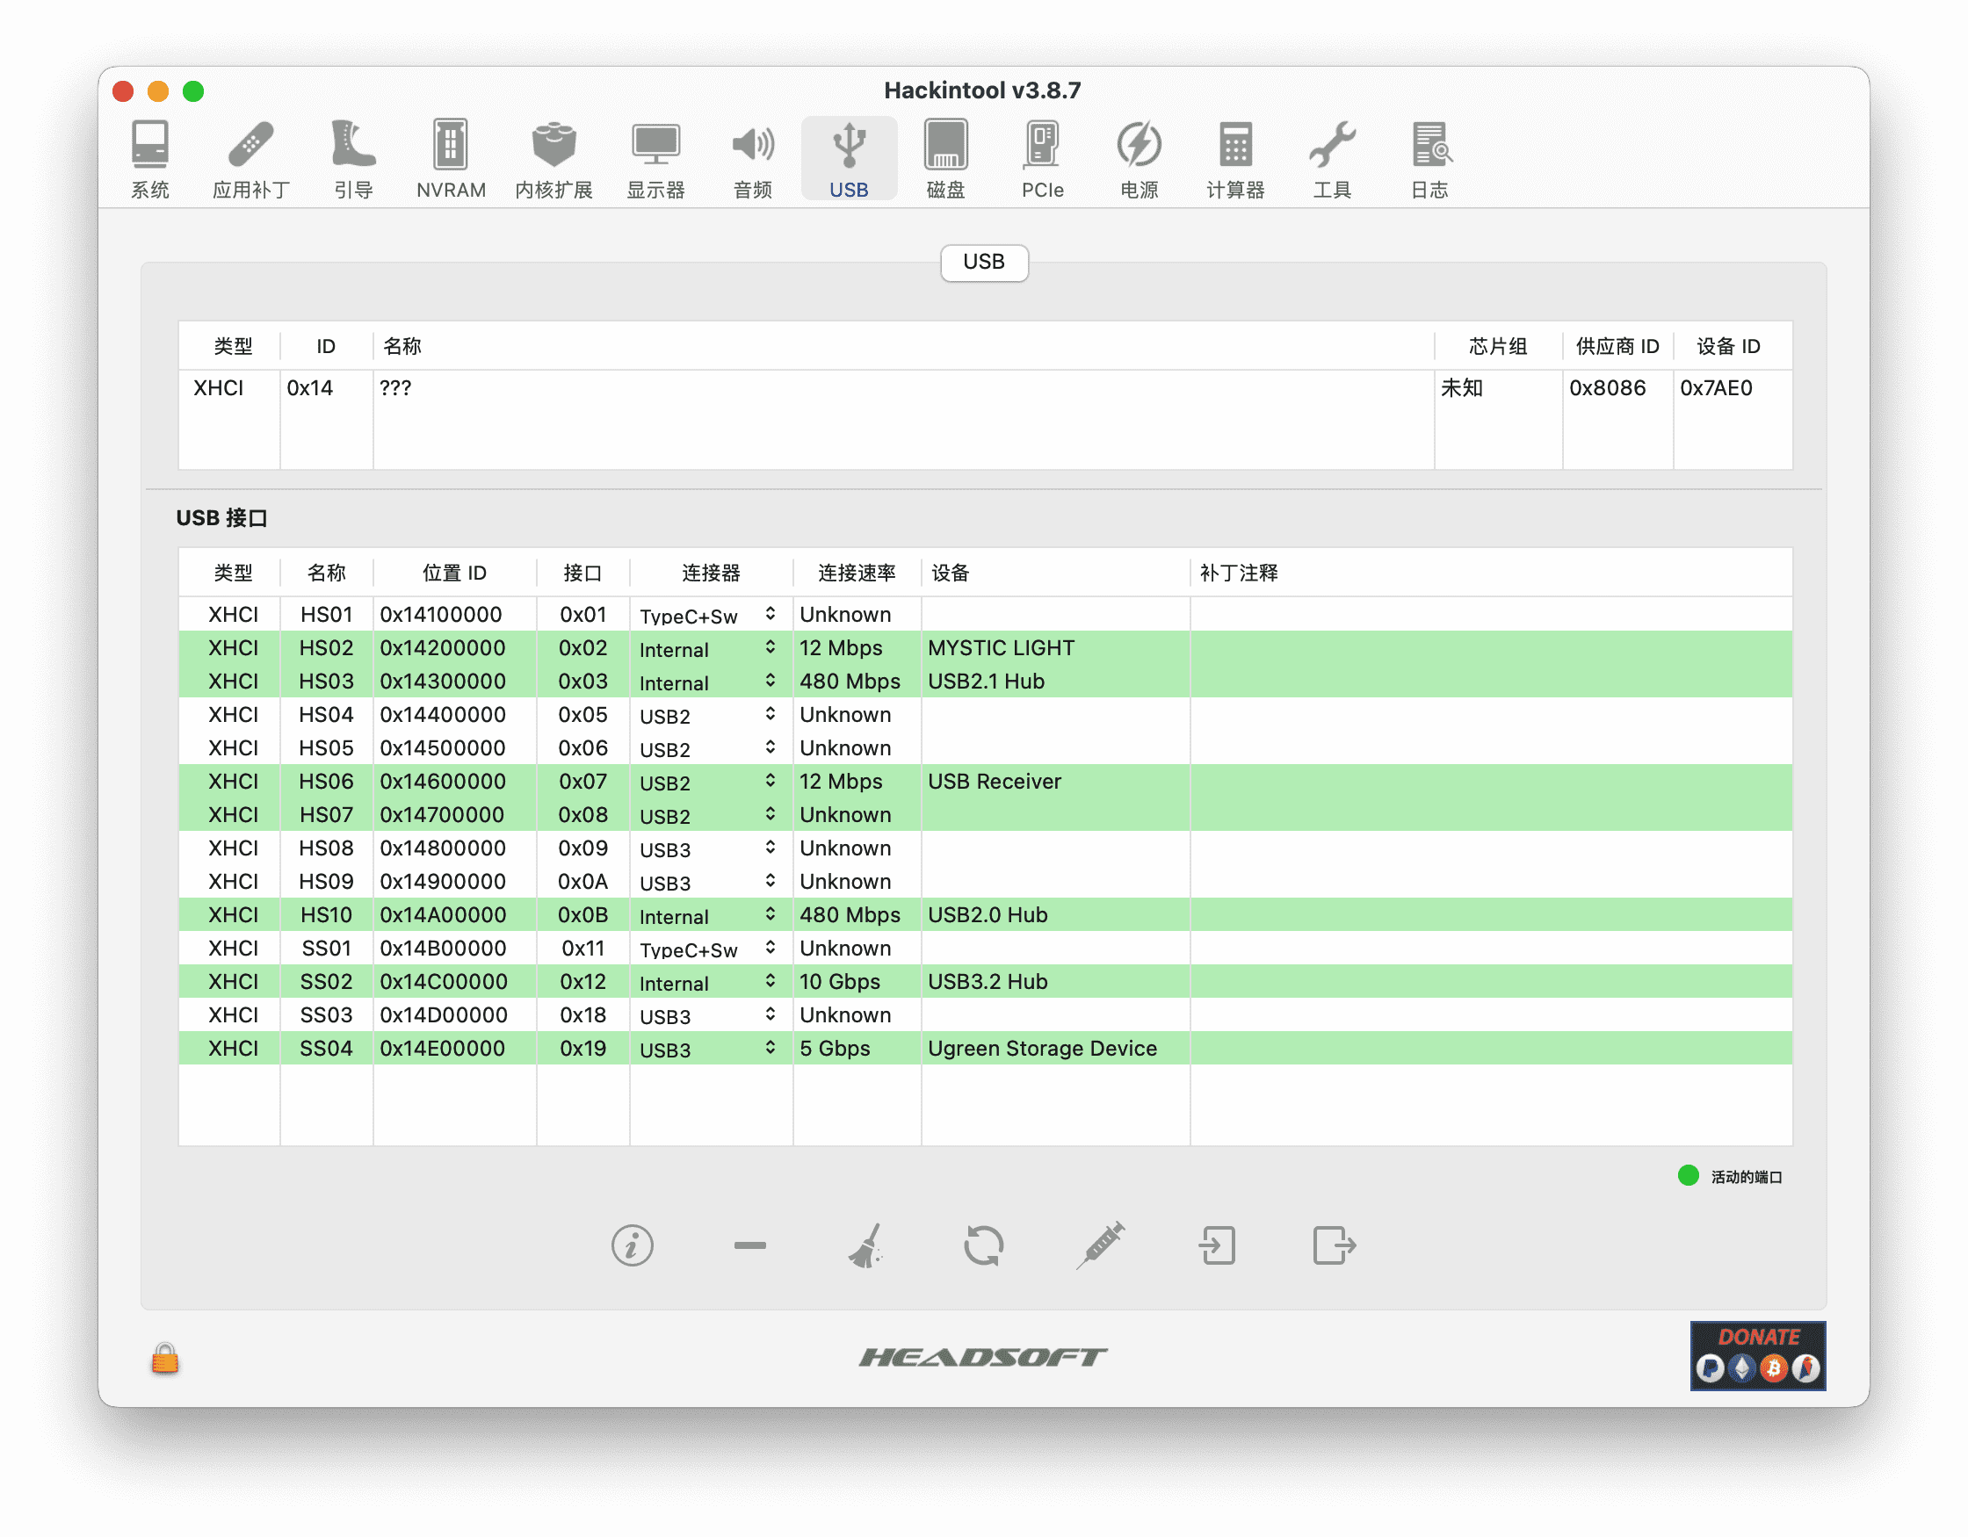Click the HEADSOFT logo

point(983,1356)
